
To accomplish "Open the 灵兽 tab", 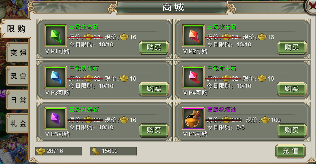I will point(18,76).
